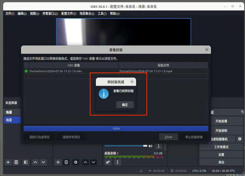Image resolution: width=245 pixels, height=176 pixels.
Task: Click 开始直播 button
Action: [x=221, y=121]
